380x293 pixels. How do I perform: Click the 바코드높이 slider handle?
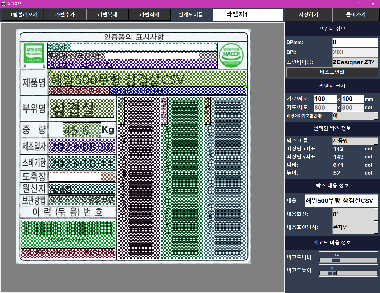[332, 273]
